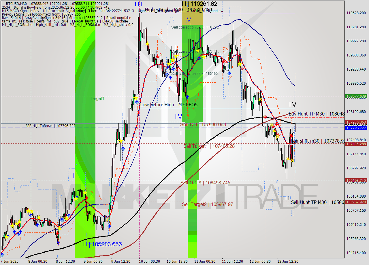
Task: Click the yellow star near the HighestHigh peak
Action: 147,43
